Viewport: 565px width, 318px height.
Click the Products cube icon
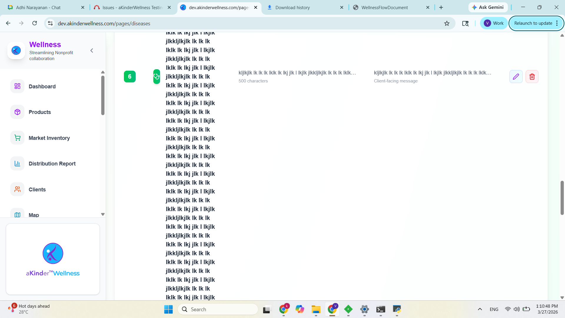[17, 112]
